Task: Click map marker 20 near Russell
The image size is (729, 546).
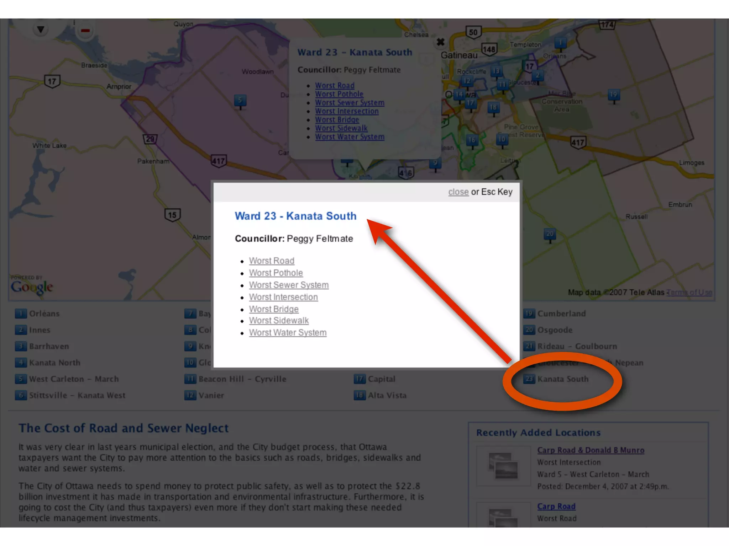Action: point(550,235)
